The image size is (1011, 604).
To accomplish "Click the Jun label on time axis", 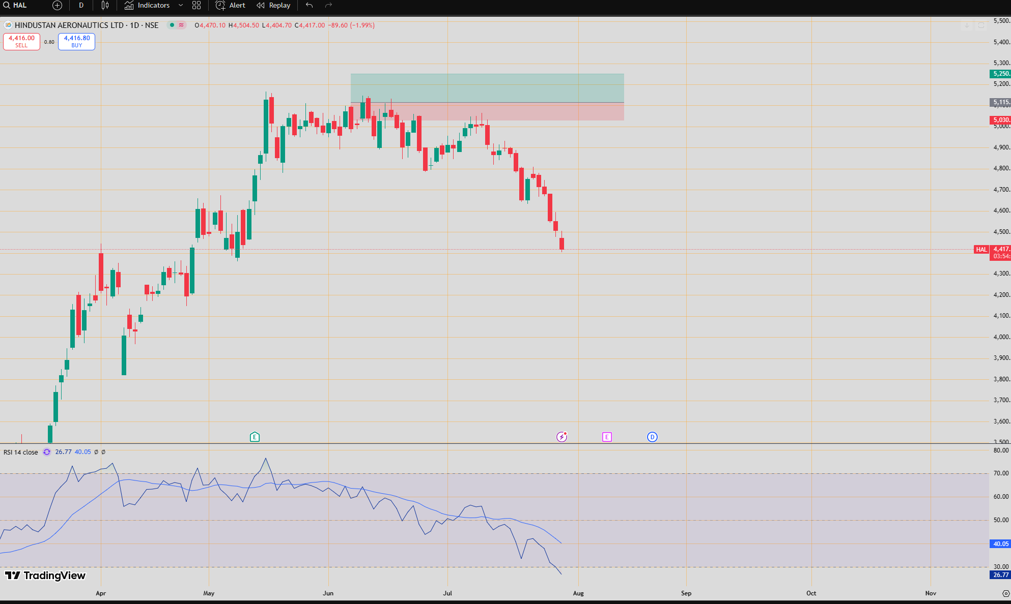I will tap(328, 593).
